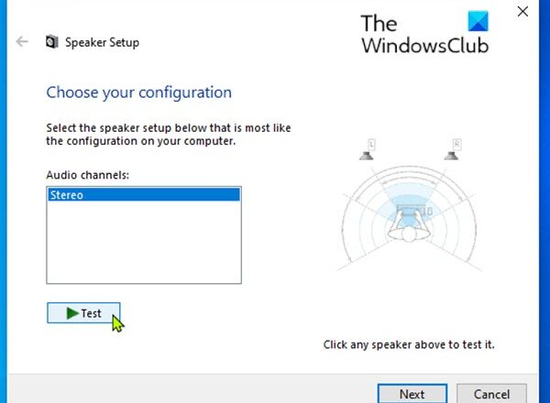Screen dimensions: 550x403
Task: Click the "Click any speaker above" hint text
Action: click(x=409, y=344)
